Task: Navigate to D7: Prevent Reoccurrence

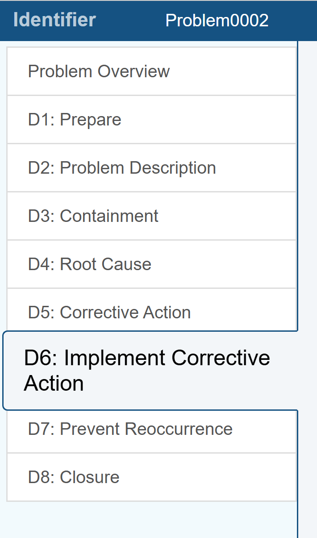Action: [x=130, y=429]
